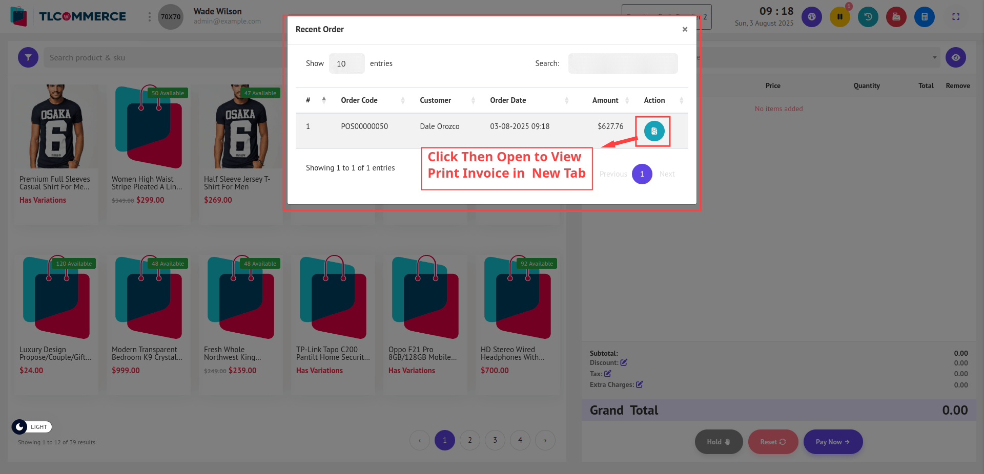The height and width of the screenshot is (474, 984).
Task: Open invoice for order POS00000050
Action: pos(654,131)
